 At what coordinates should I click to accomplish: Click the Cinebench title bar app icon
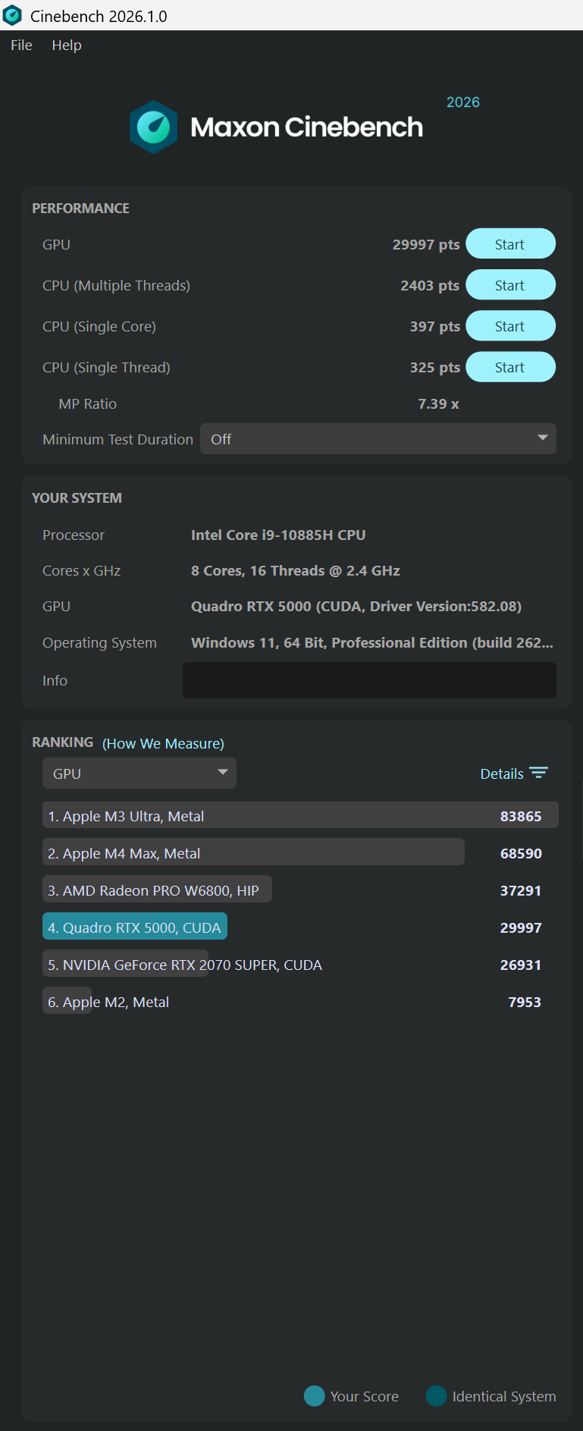pyautogui.click(x=13, y=15)
